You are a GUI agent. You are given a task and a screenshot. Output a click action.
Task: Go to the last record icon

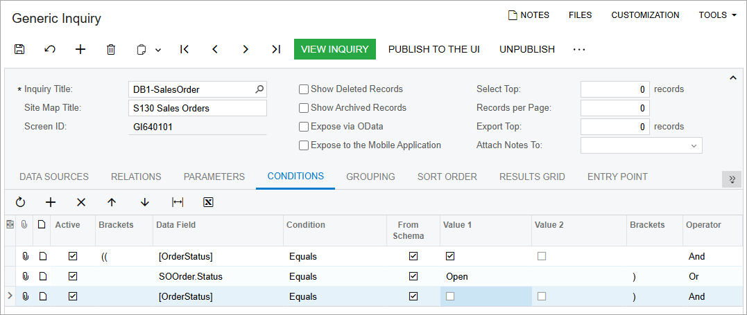coord(276,49)
